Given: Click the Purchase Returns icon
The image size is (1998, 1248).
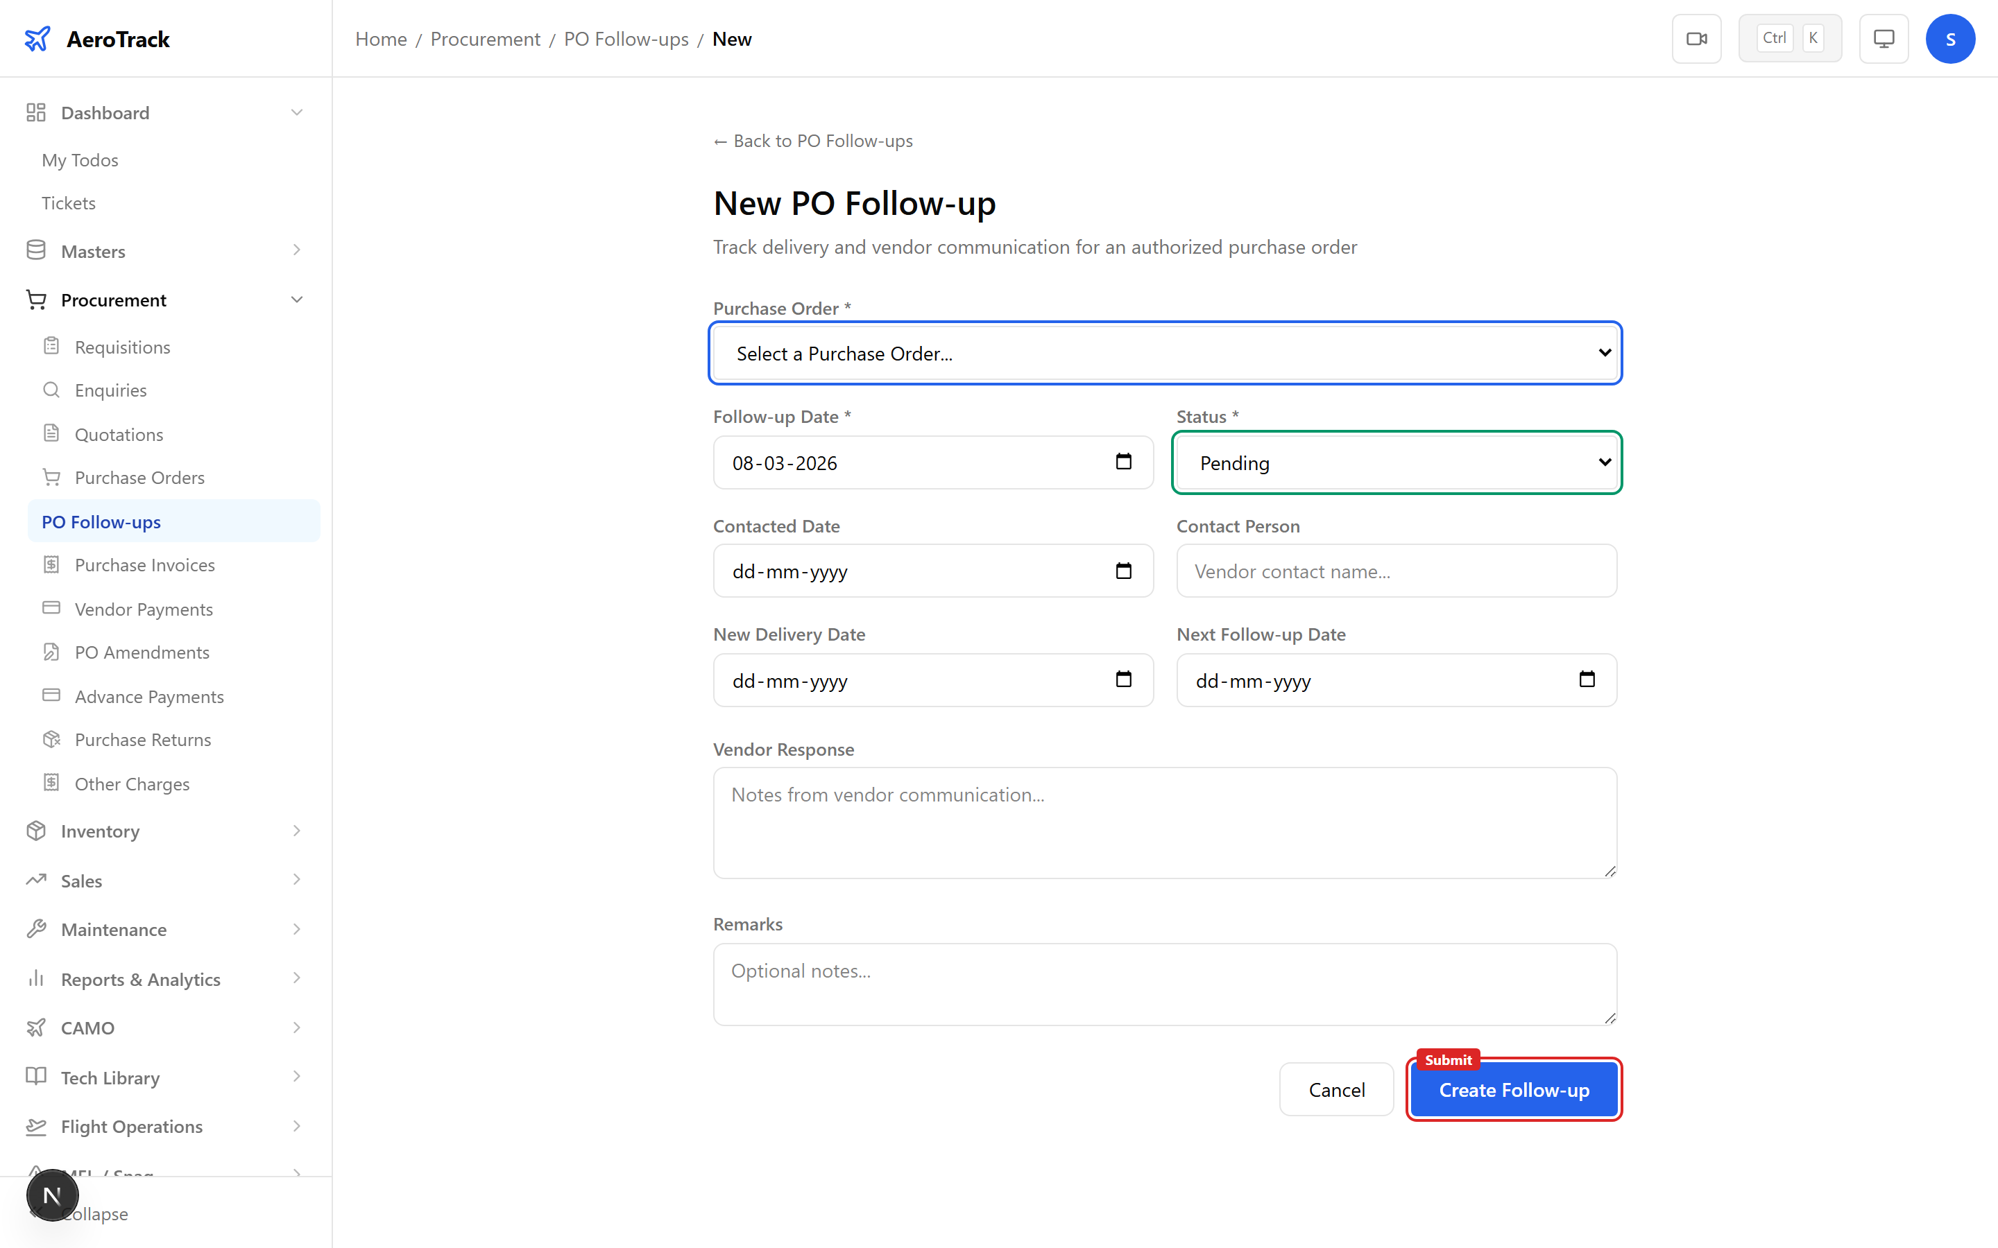Looking at the screenshot, I should pos(52,740).
